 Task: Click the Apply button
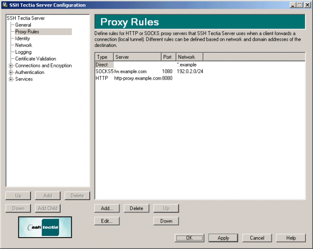[x=223, y=238]
